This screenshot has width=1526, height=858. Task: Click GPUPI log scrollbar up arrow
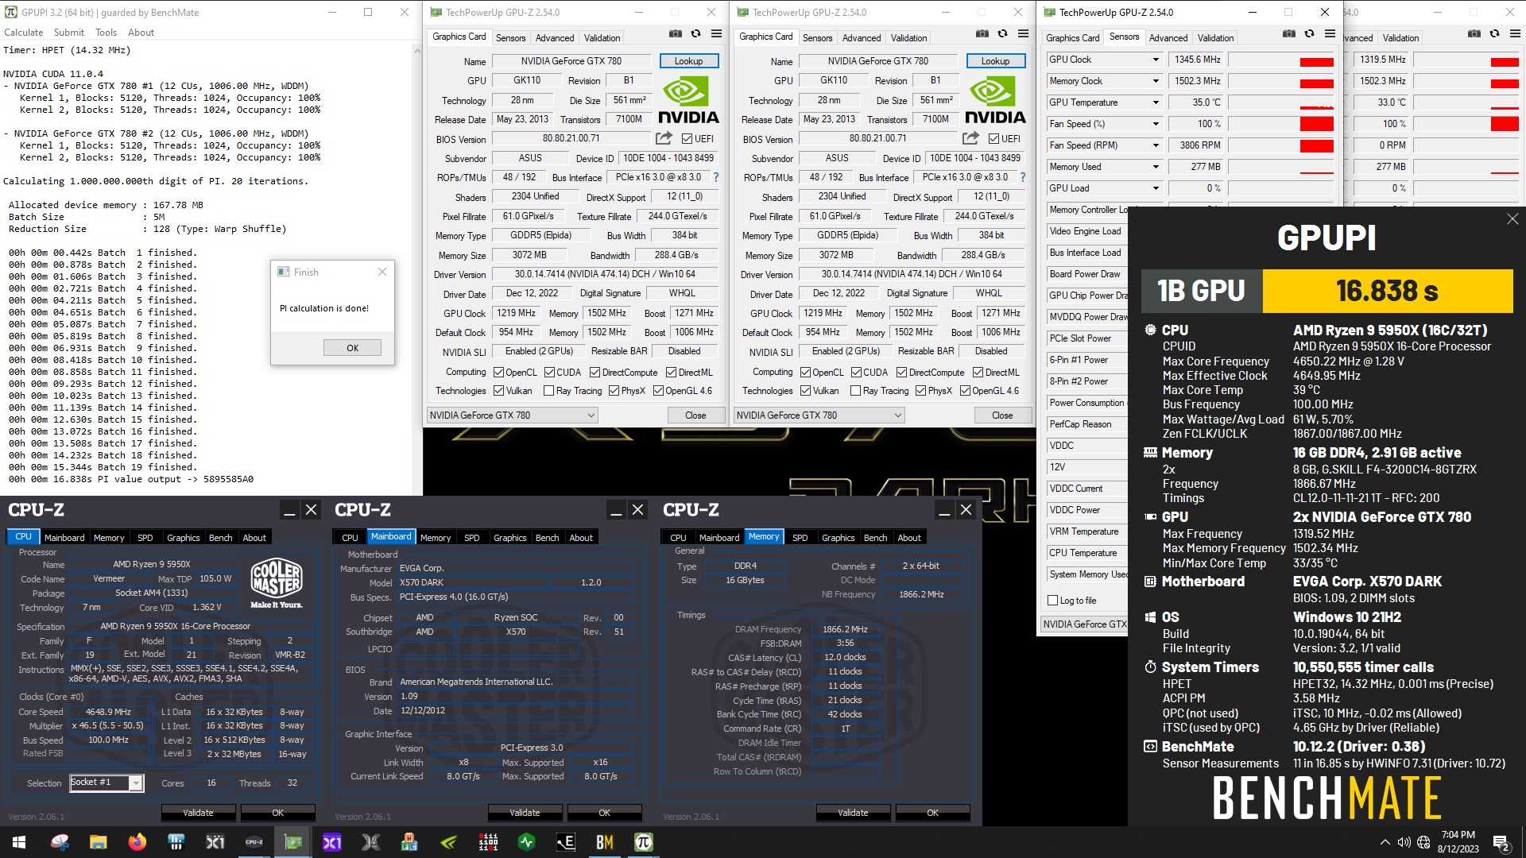pyautogui.click(x=416, y=50)
